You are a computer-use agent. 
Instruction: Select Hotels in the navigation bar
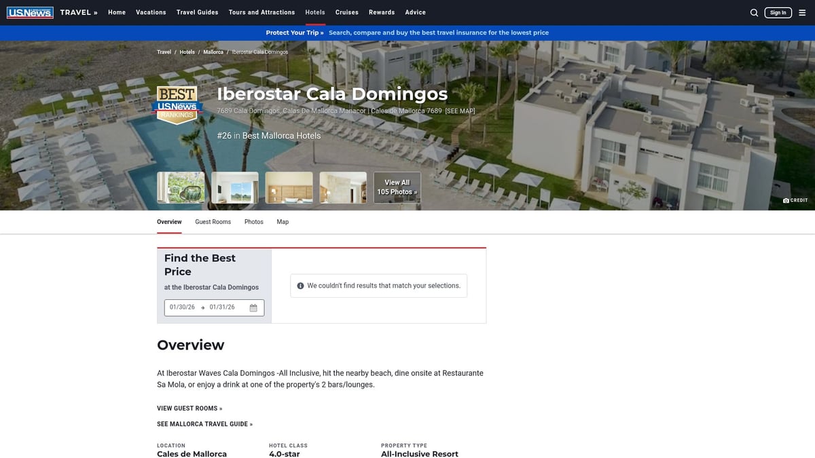pyautogui.click(x=314, y=12)
